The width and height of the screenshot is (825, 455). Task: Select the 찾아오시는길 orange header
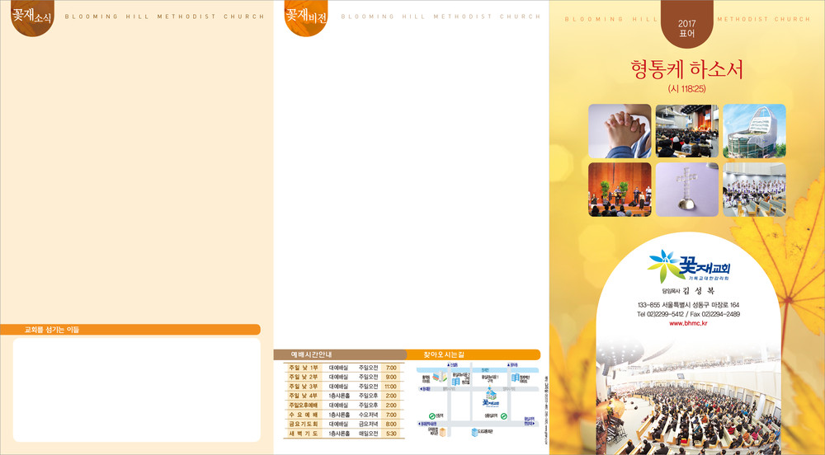[474, 354]
